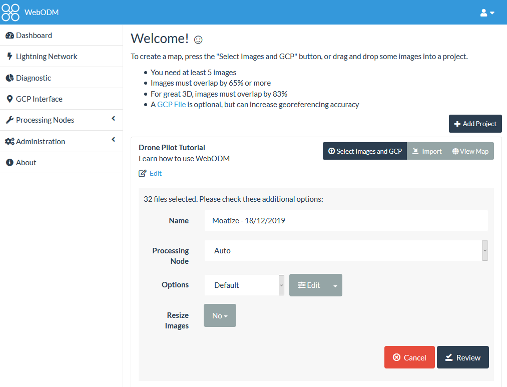Click the GCP Interface map pin icon

pos(10,99)
